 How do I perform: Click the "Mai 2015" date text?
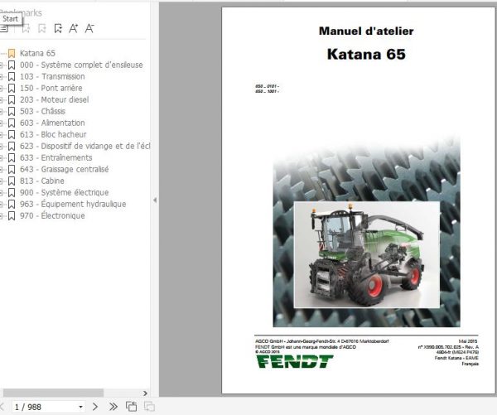pos(468,341)
